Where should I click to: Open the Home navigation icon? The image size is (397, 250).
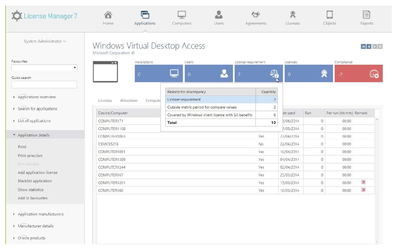[x=108, y=15]
